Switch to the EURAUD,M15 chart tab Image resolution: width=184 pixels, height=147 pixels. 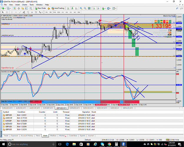coord(7,108)
